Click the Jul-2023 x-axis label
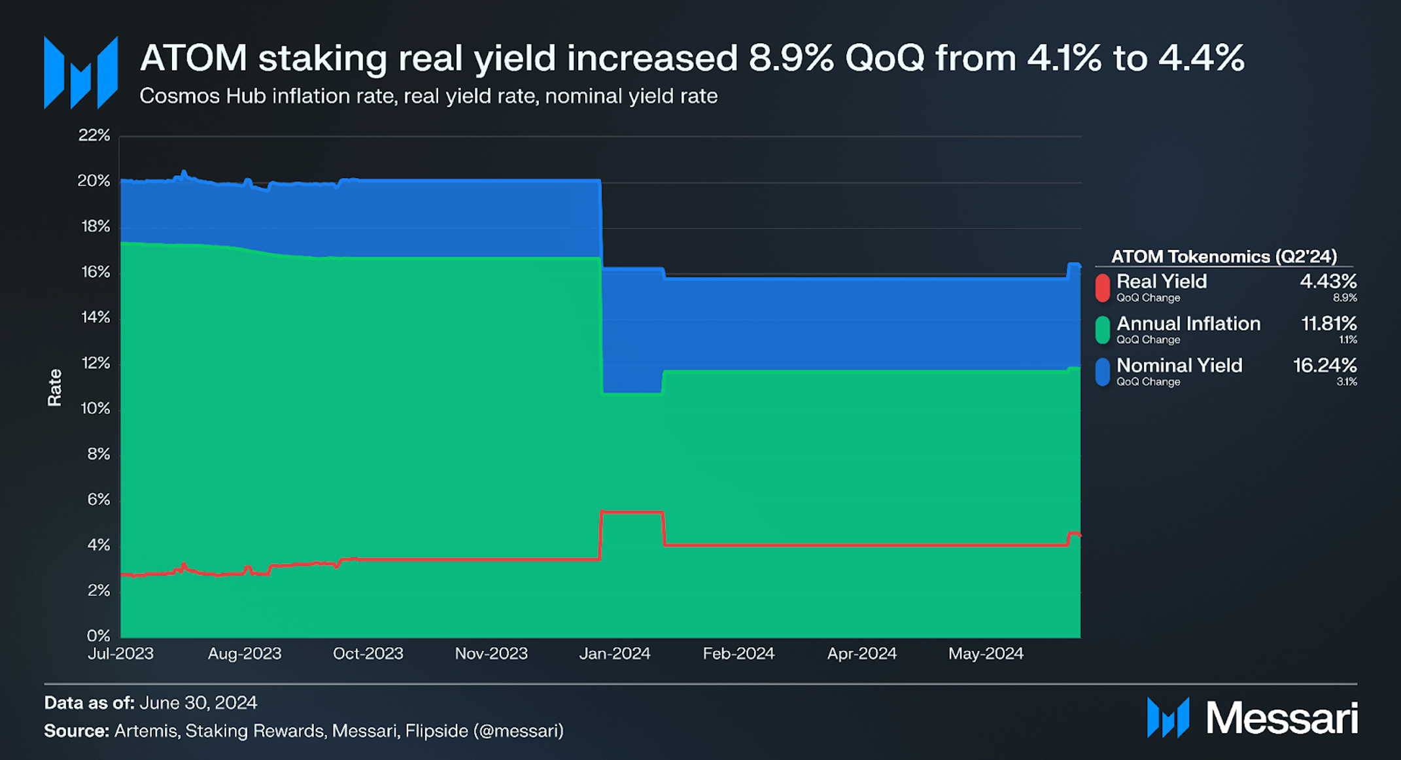Viewport: 1401px width, 760px height. click(x=121, y=653)
